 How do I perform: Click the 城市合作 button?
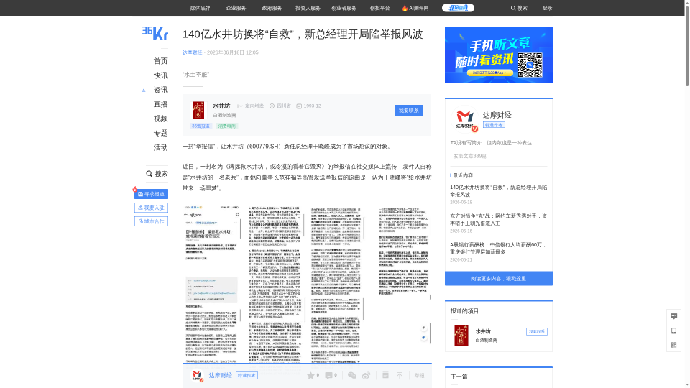152,221
